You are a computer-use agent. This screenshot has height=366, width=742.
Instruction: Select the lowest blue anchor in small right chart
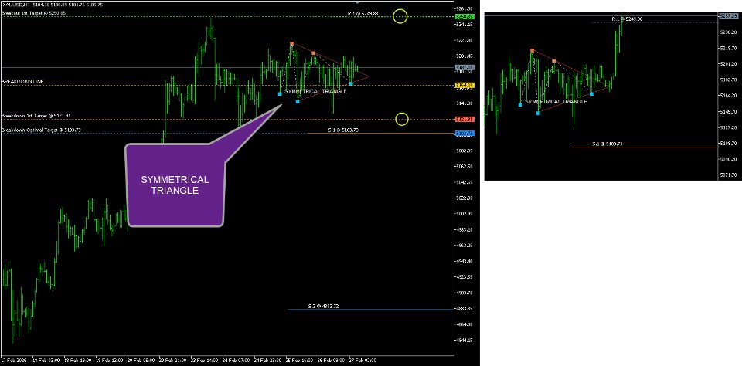[538, 113]
